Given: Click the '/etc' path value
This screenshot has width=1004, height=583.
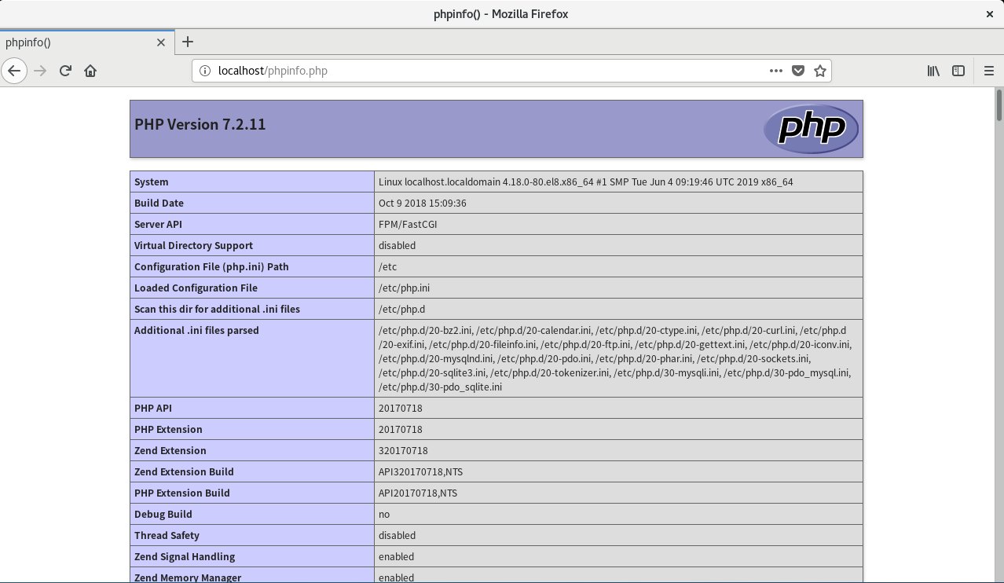Looking at the screenshot, I should pos(388,266).
